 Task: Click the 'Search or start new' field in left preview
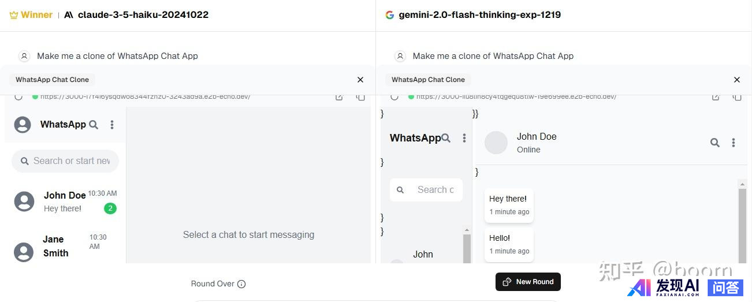pyautogui.click(x=65, y=161)
